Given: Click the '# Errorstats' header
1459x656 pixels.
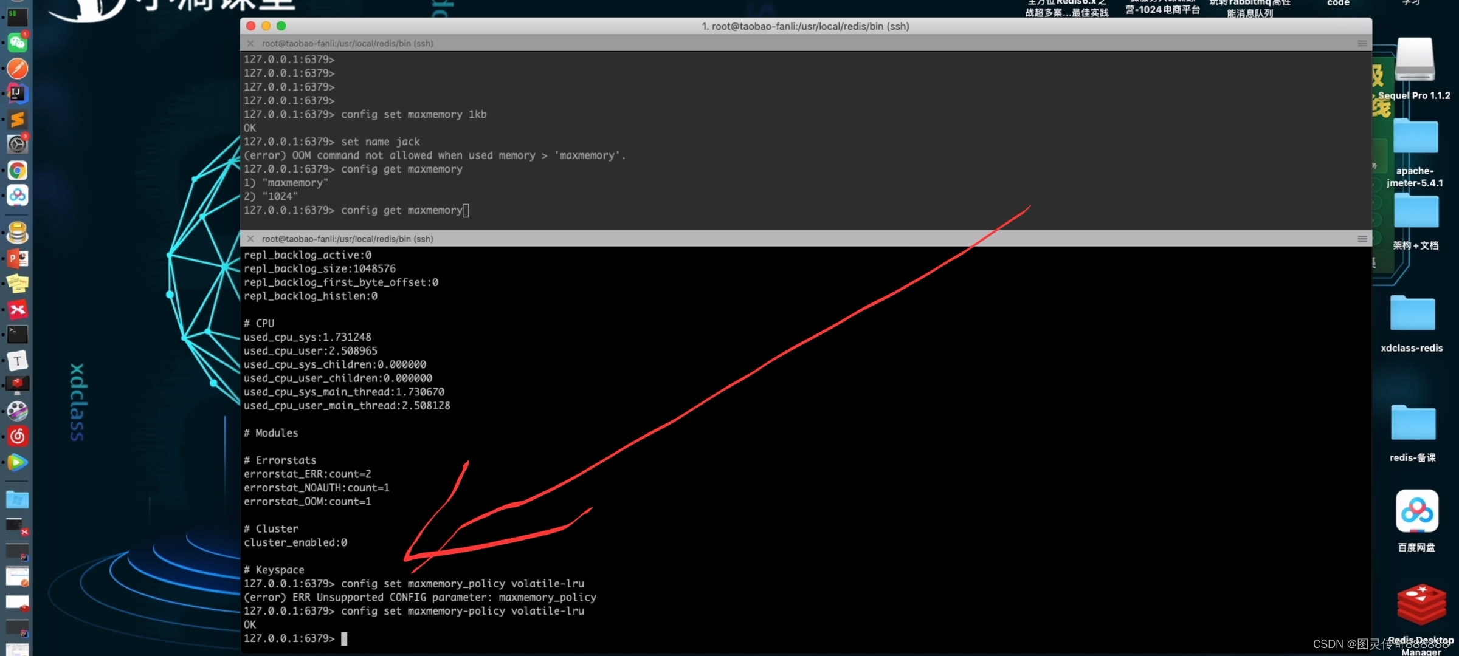Looking at the screenshot, I should 280,460.
